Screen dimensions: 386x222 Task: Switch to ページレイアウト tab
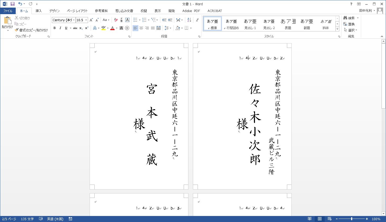tap(77, 11)
